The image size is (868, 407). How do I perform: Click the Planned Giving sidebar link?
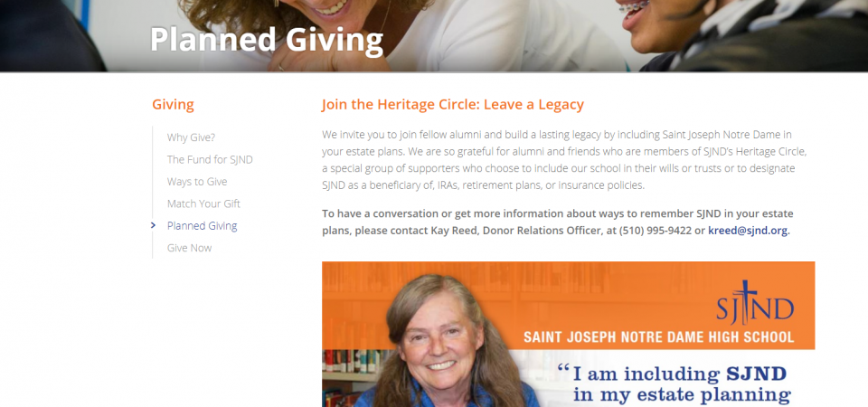(202, 226)
